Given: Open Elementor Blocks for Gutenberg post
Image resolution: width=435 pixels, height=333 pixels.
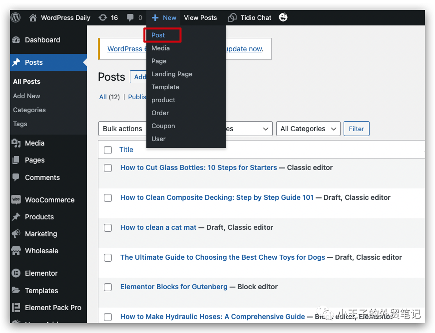Looking at the screenshot, I should (x=174, y=287).
